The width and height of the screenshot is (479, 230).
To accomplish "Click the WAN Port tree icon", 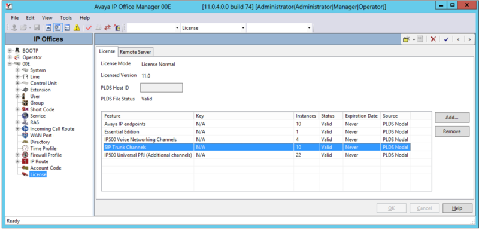I will coord(25,135).
